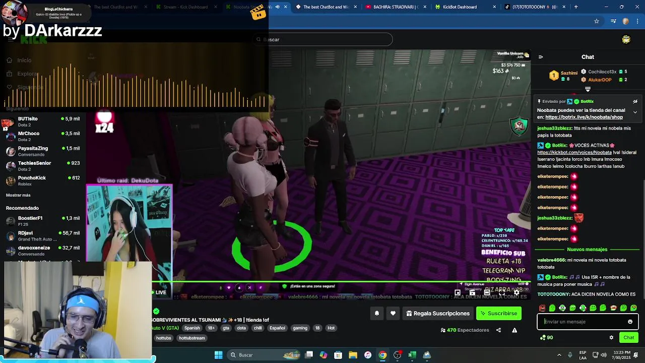Click the Kick search field Buscar

tap(322, 39)
